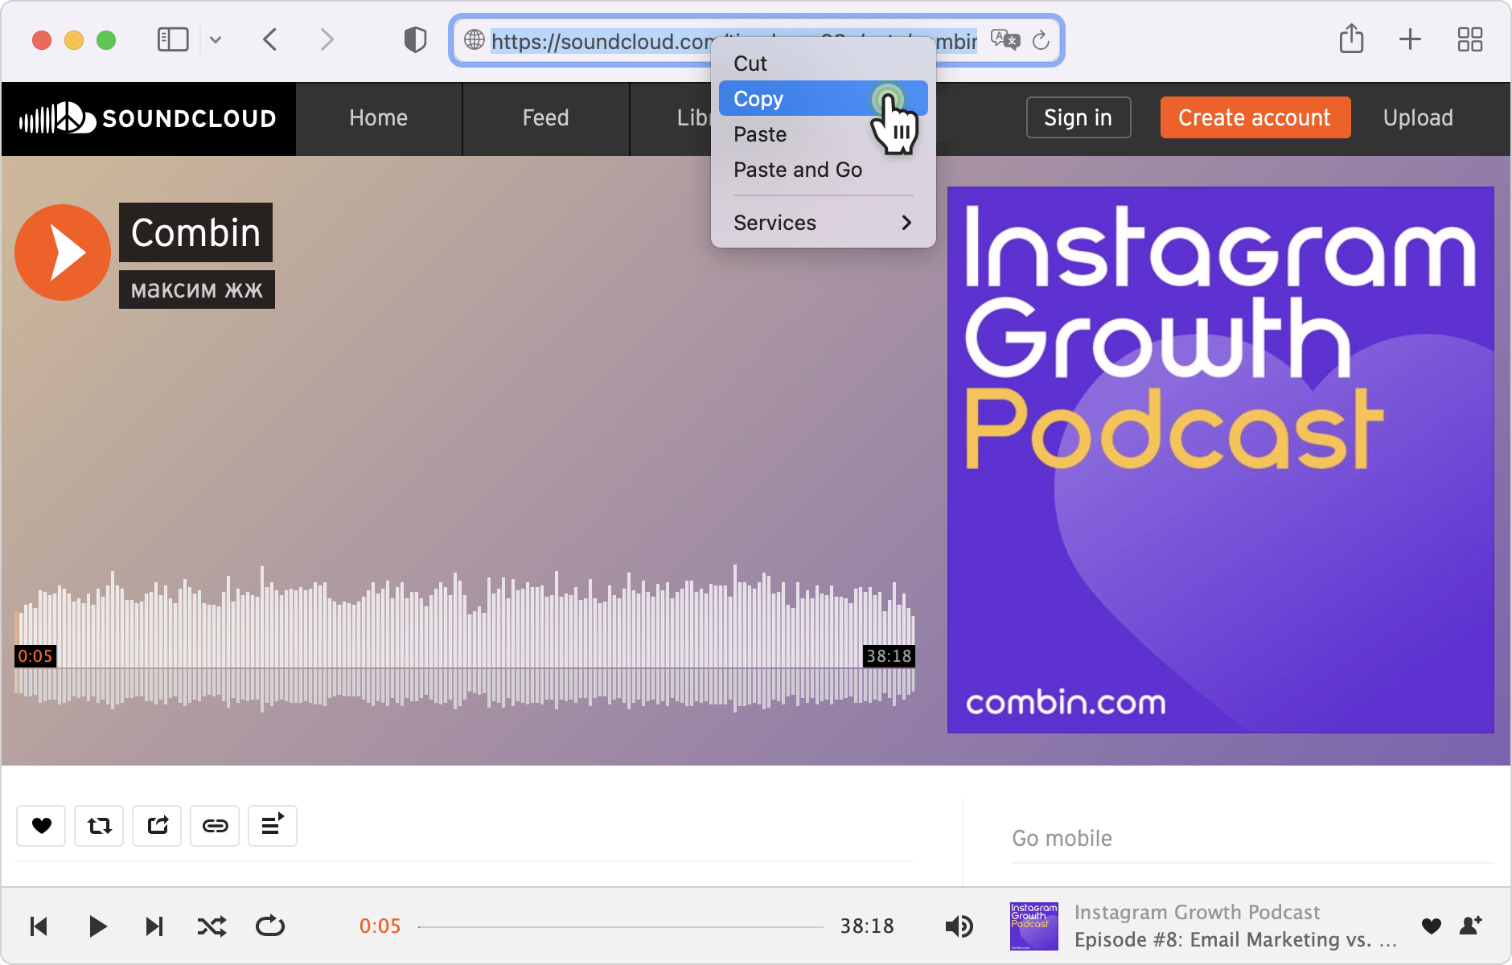Select Copy from the context menu

click(758, 98)
